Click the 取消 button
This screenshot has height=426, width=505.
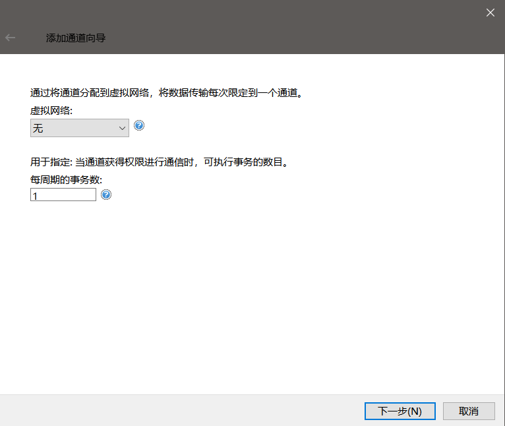469,411
